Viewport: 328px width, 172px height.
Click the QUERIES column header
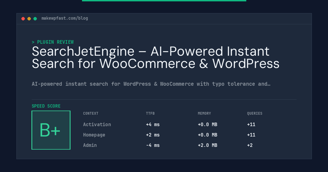255,114
